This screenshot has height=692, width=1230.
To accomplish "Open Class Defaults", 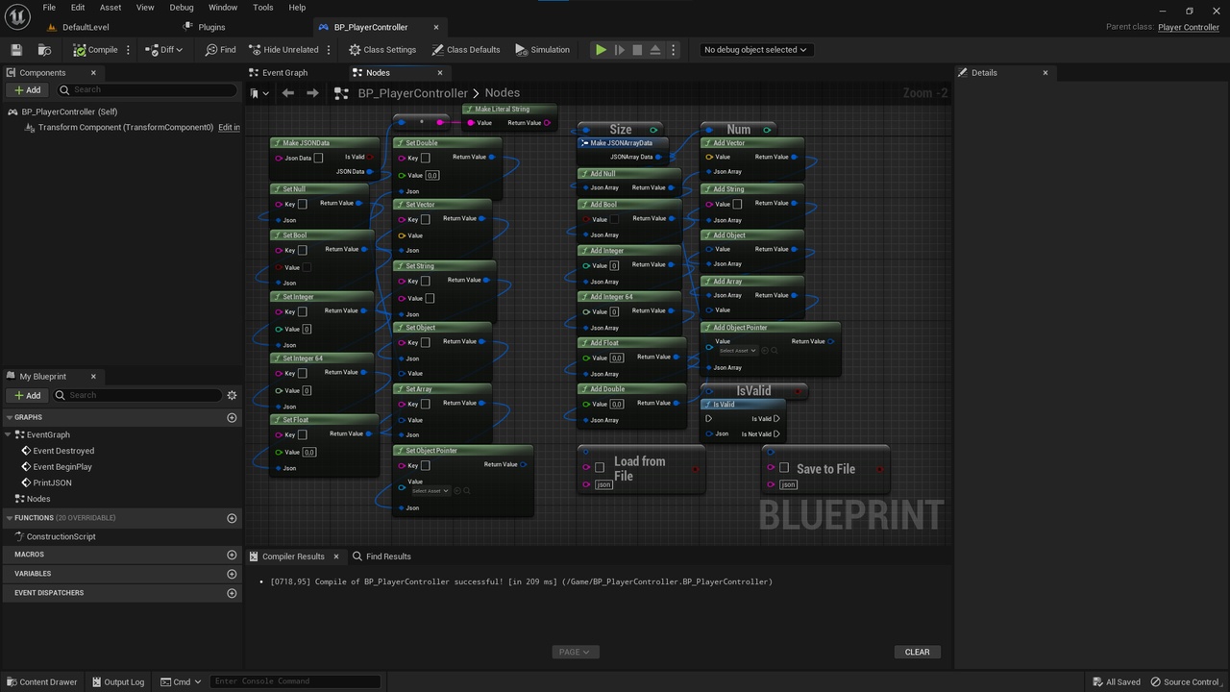I will 466,50.
